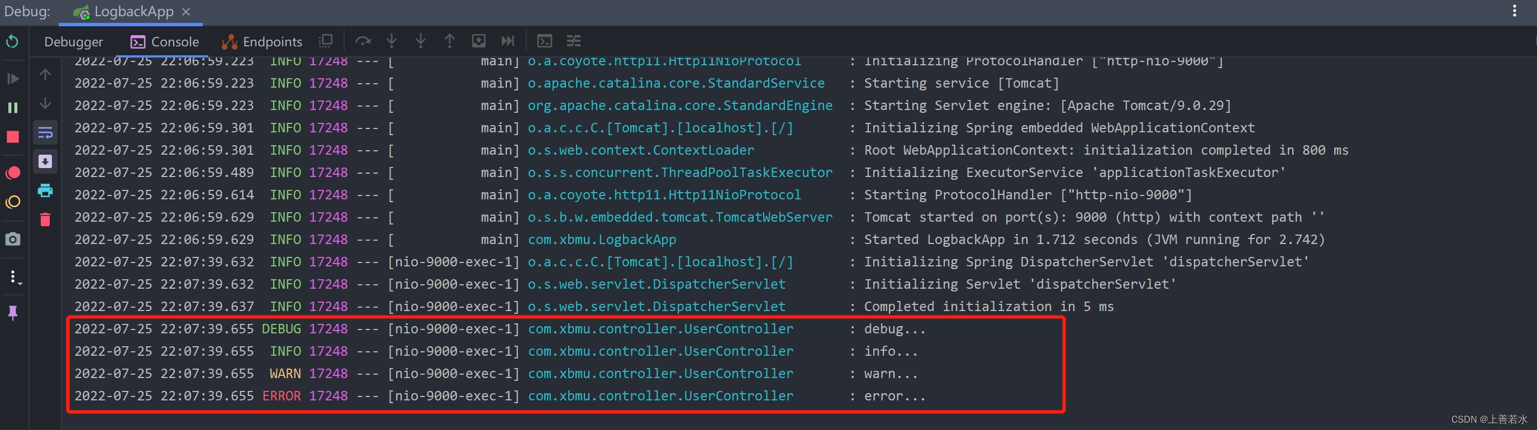Click the Step Into icon

pyautogui.click(x=392, y=41)
